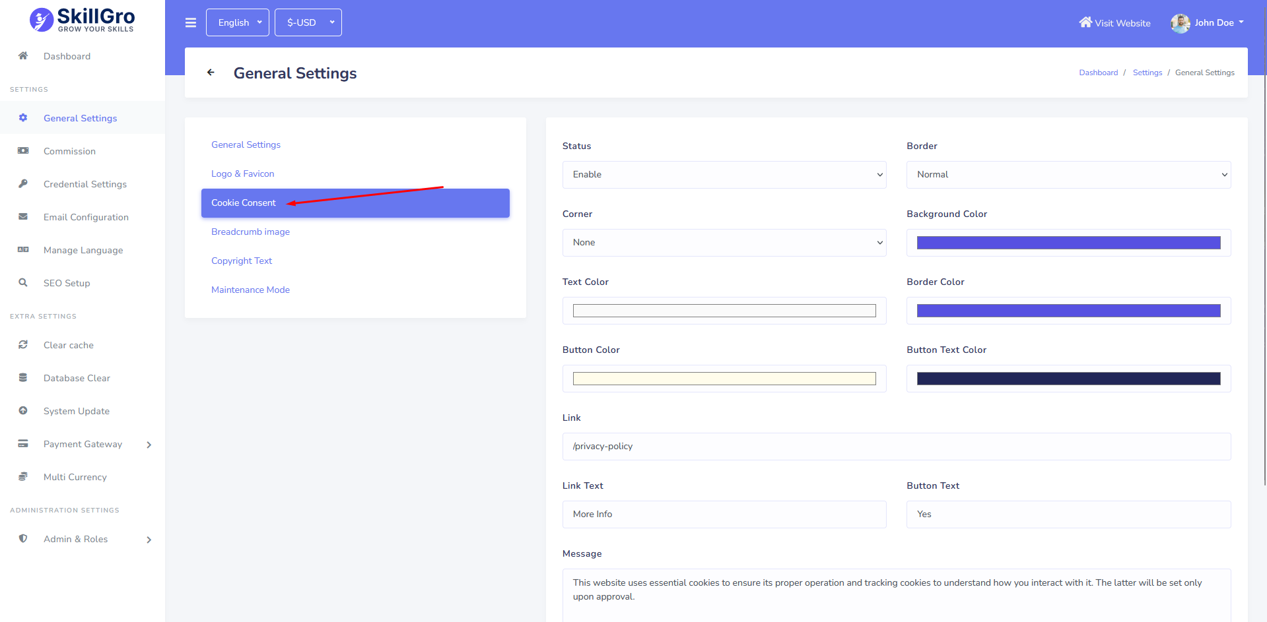Viewport: 1267px width, 622px height.
Task: Open Manage Language in the sidebar
Action: point(83,250)
